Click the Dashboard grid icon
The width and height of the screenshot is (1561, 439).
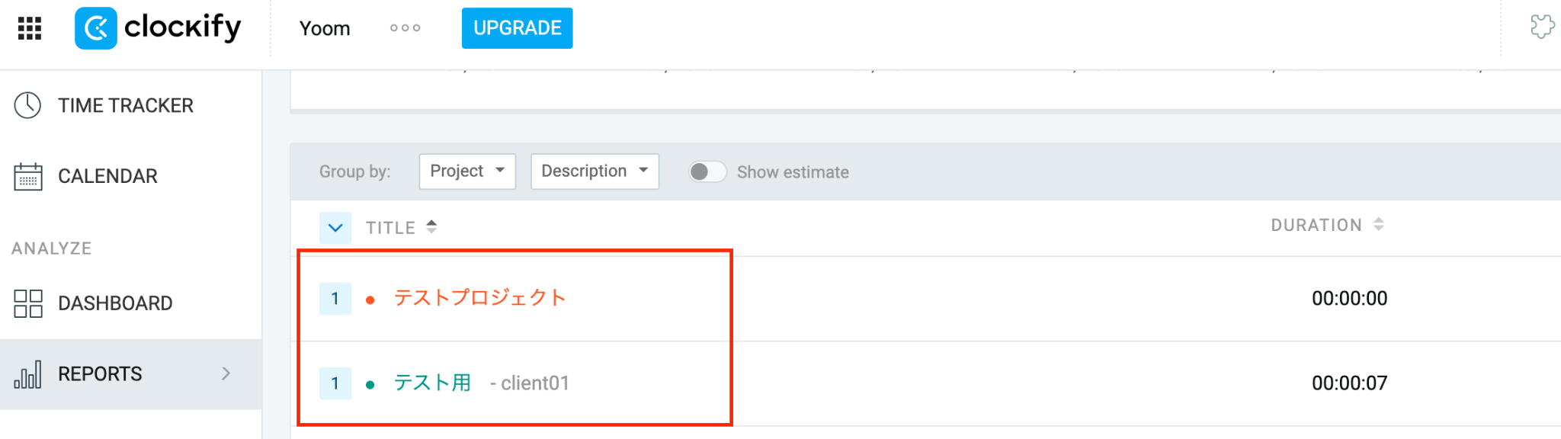pyautogui.click(x=28, y=303)
